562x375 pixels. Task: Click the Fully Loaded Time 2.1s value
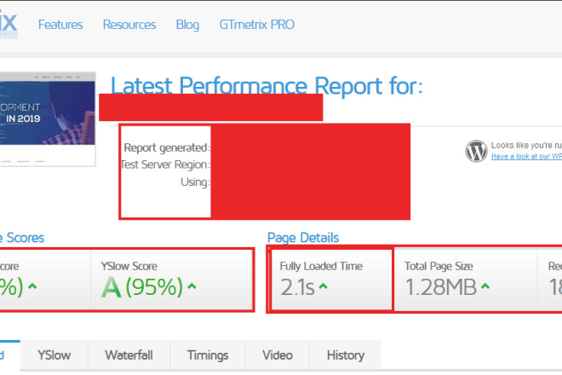coord(297,287)
